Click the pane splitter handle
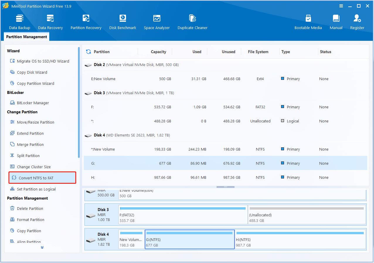Viewport: 374px width, 263px height. [x=225, y=187]
